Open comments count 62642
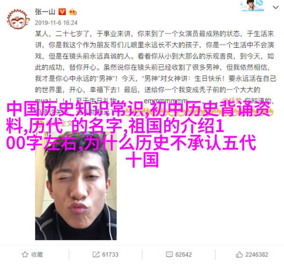 [x=178, y=255]
